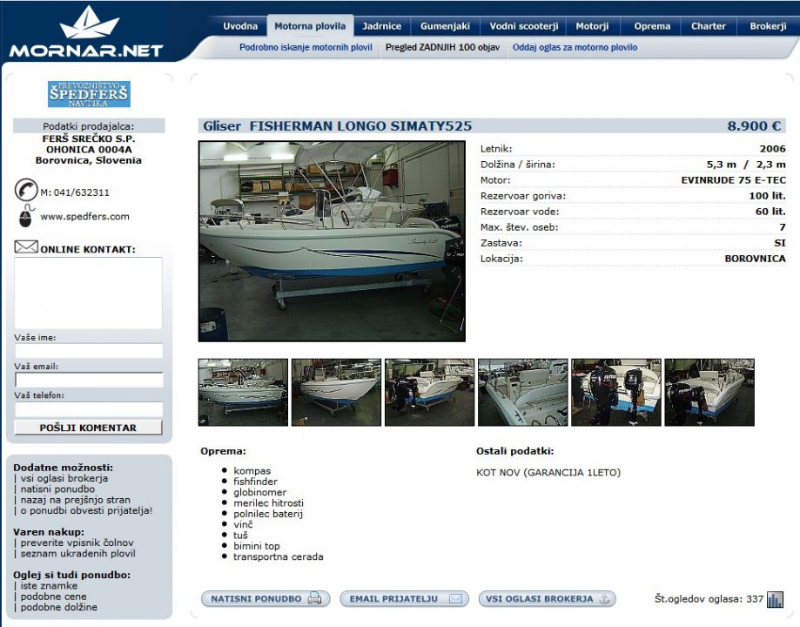The image size is (800, 627).
Task: Click the Vaš email input field
Action: coord(89,380)
